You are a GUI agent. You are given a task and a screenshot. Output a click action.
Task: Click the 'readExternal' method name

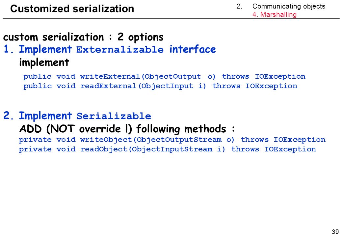pyautogui.click(x=108, y=86)
